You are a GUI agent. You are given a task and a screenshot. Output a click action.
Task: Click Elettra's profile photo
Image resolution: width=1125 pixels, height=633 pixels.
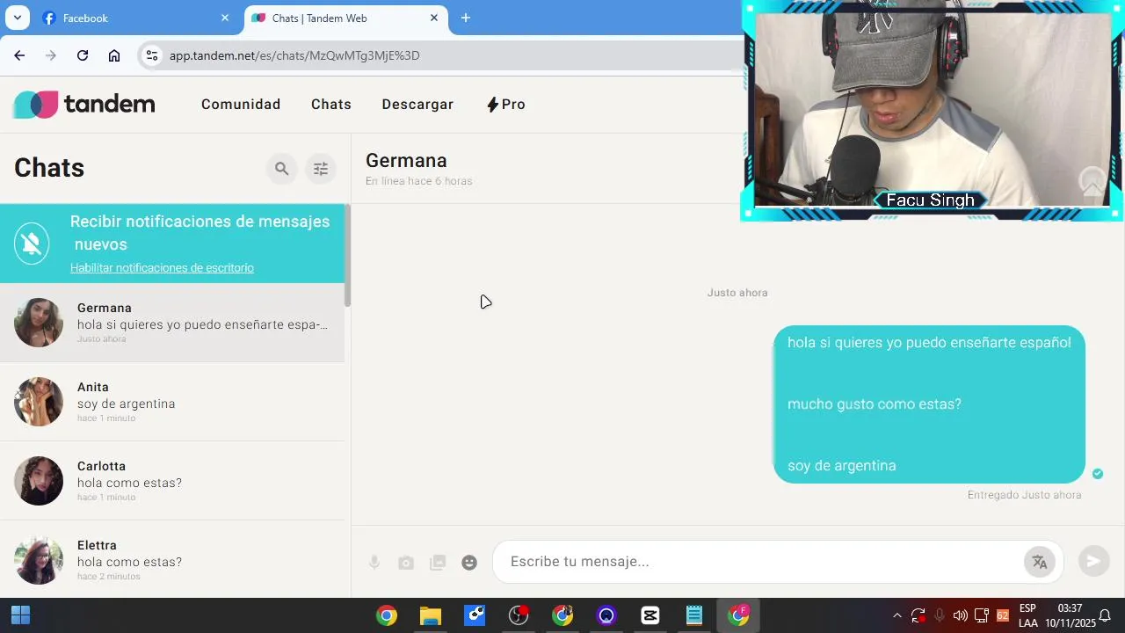click(39, 560)
